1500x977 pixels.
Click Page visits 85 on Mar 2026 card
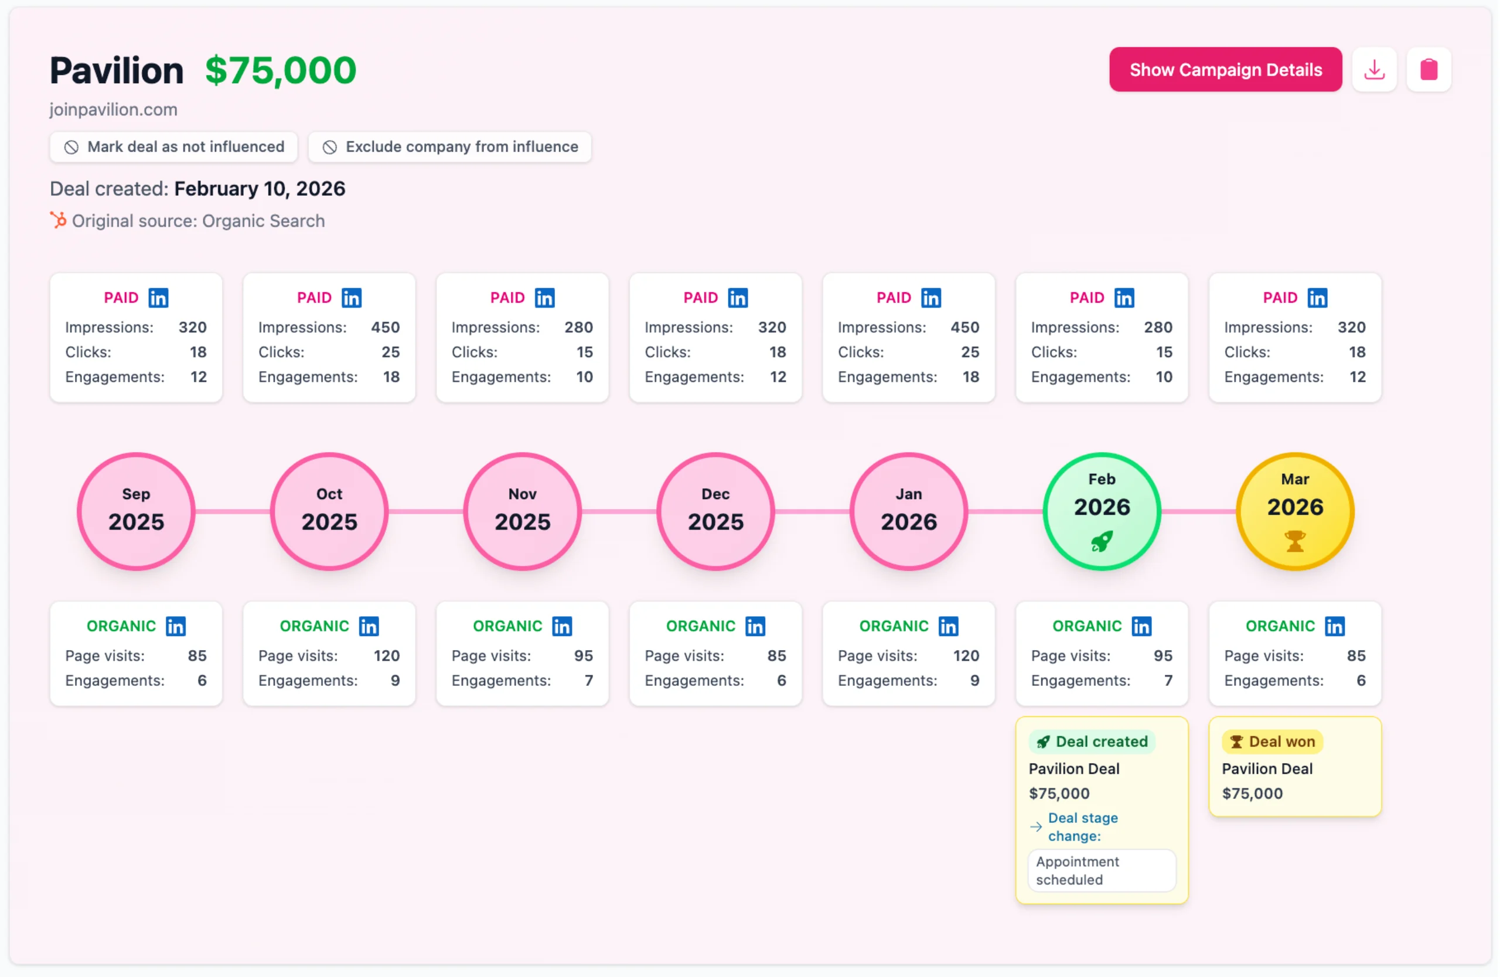tap(1295, 657)
